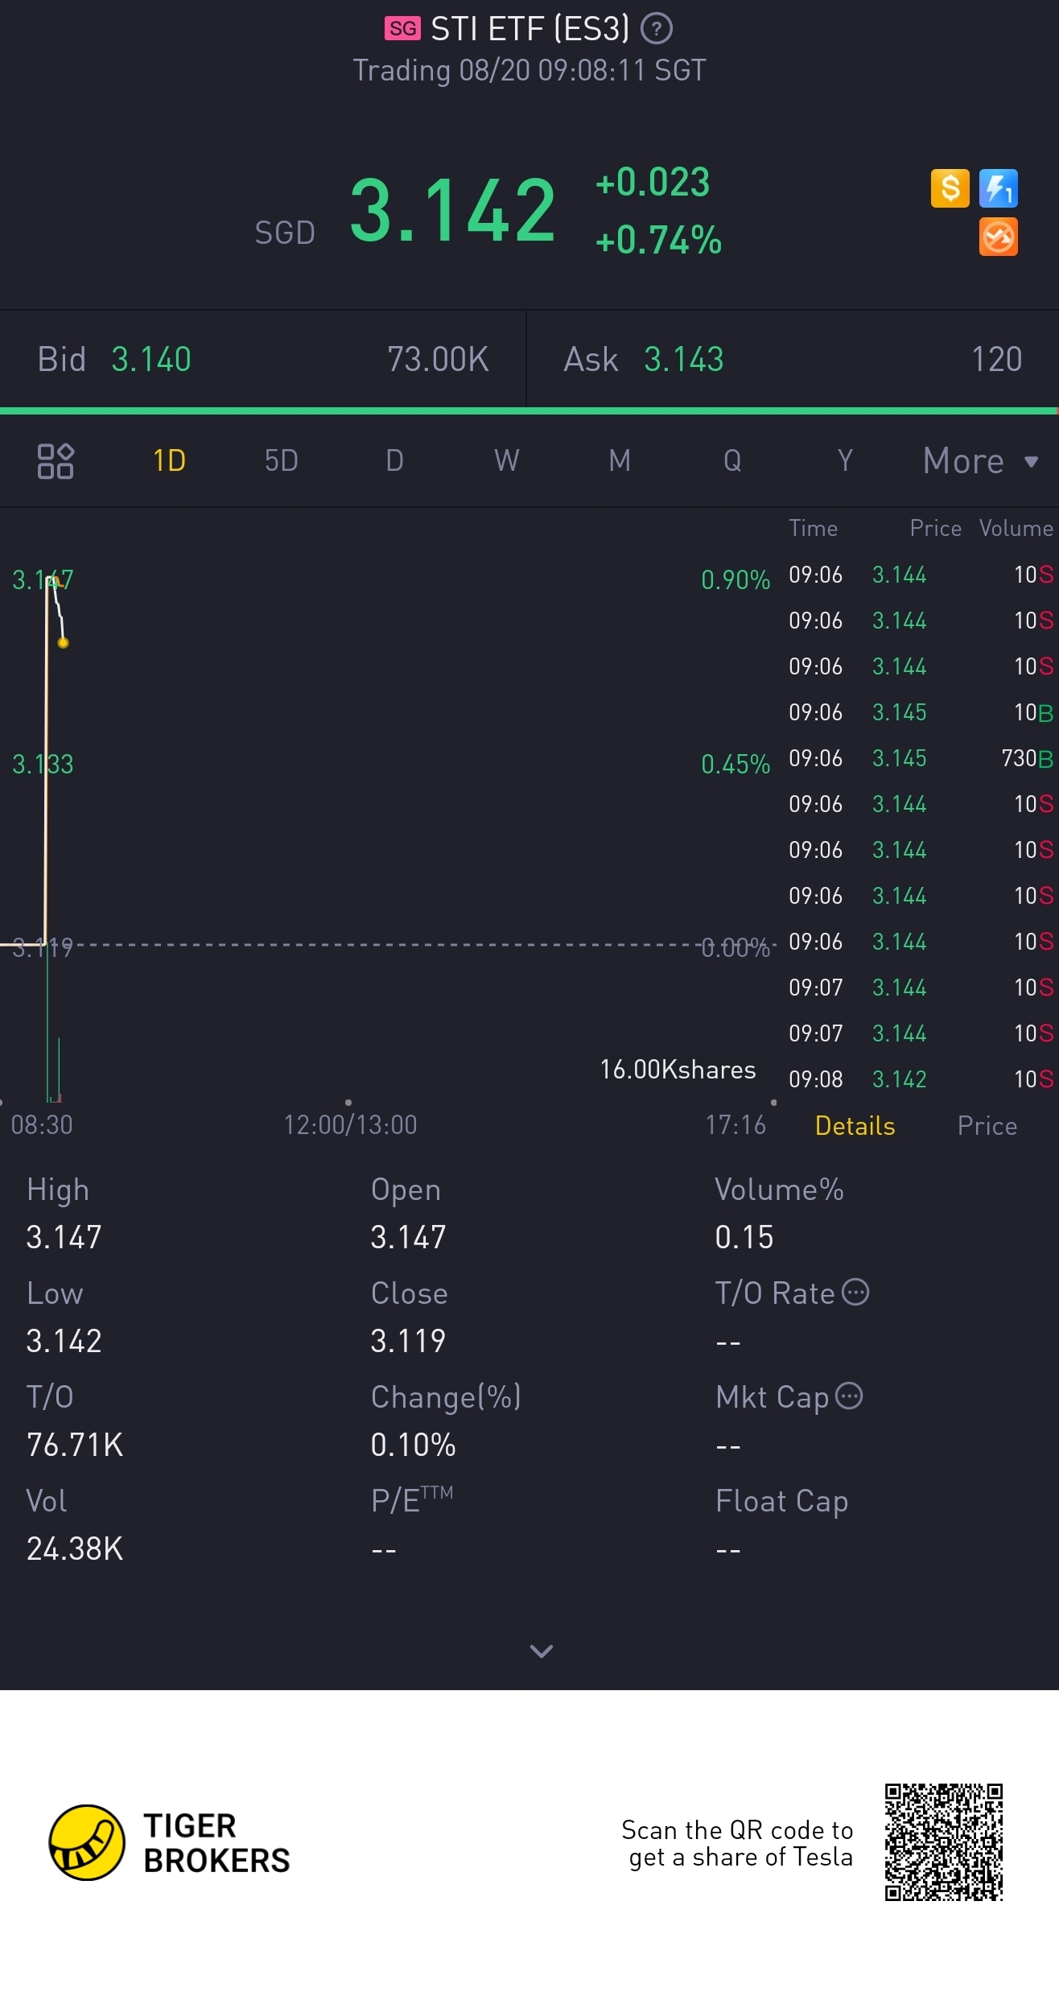
Task: Tap the Tiger Brokers logo
Action: pyautogui.click(x=87, y=1842)
